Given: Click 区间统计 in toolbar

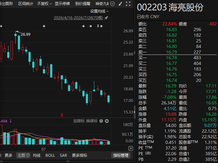Looking at the screenshot, I should tap(26, 4).
